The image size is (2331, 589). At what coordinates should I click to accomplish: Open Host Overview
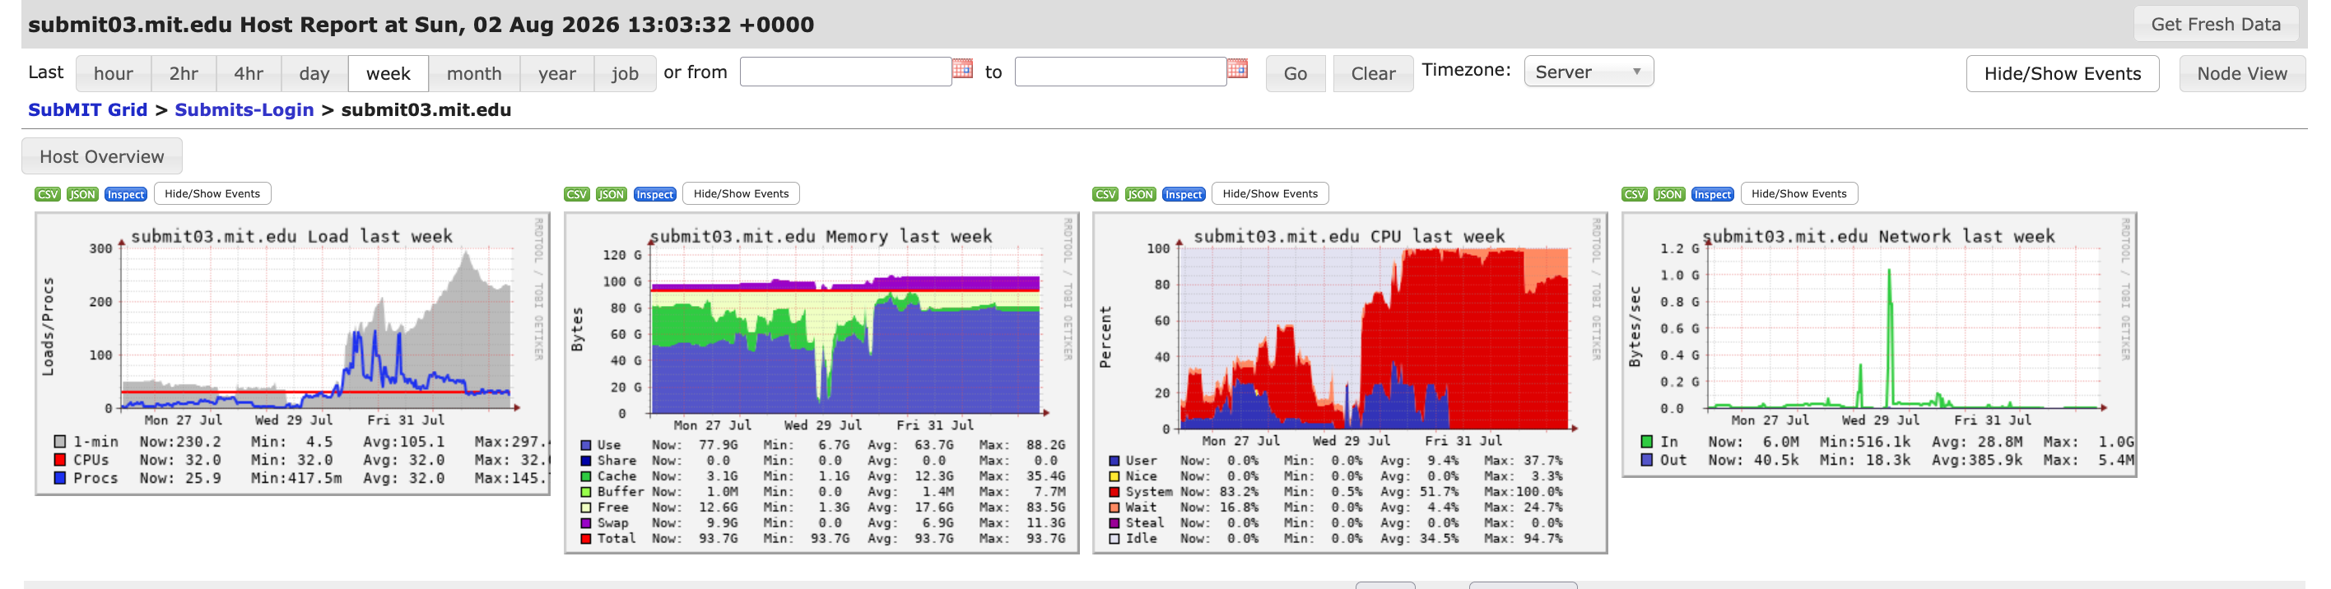[102, 156]
